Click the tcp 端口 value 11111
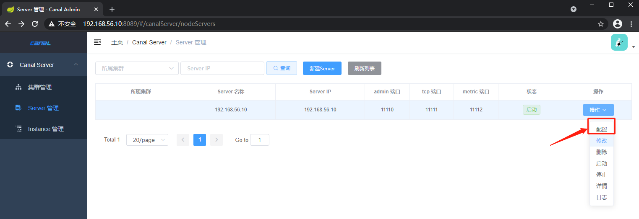639x219 pixels. click(431, 110)
